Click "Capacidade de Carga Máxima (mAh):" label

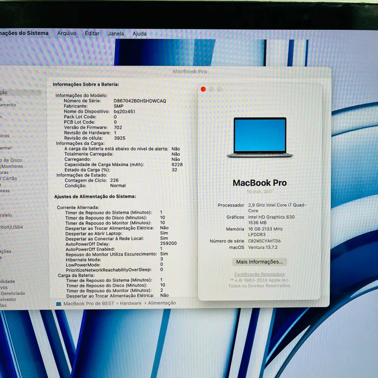(104, 165)
